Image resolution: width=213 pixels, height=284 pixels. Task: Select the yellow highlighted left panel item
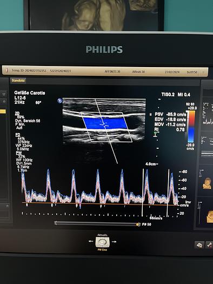[3, 111]
